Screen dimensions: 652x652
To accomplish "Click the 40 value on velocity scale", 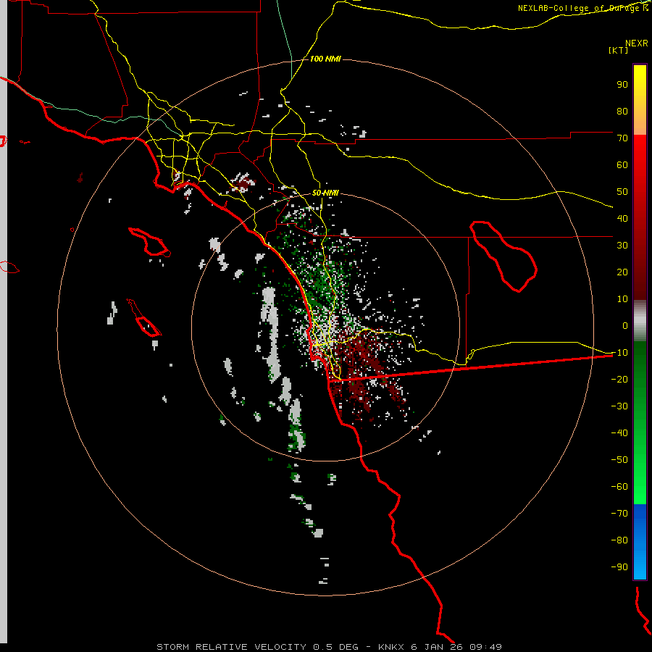I will pos(622,218).
